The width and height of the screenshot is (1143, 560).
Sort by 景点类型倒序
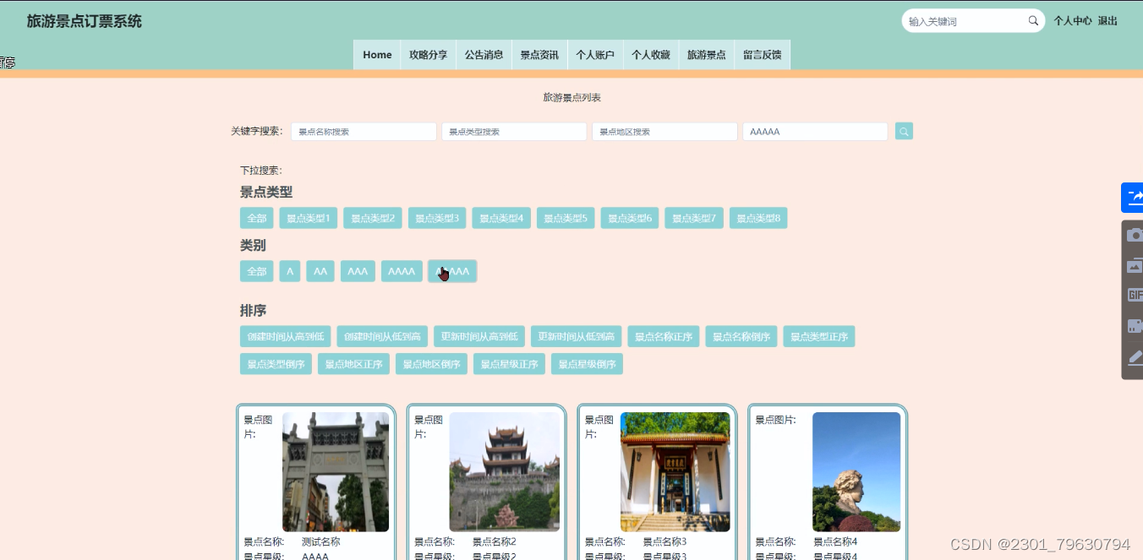(276, 364)
